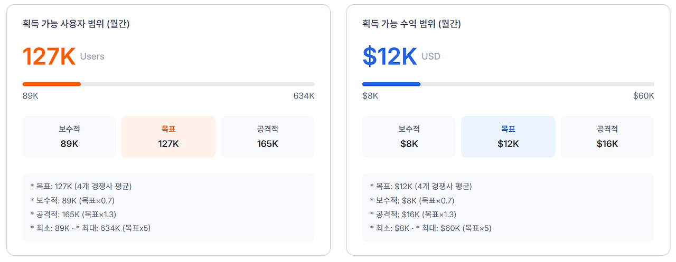Select the orange 목표 127K card

(168, 137)
